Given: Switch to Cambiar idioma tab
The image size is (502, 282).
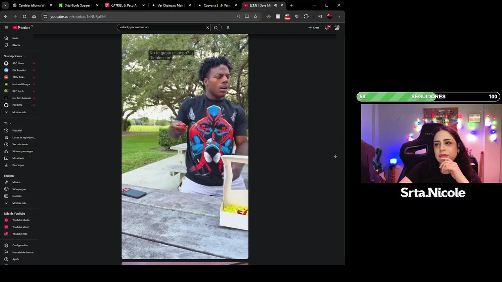Looking at the screenshot, I should pyautogui.click(x=32, y=5).
